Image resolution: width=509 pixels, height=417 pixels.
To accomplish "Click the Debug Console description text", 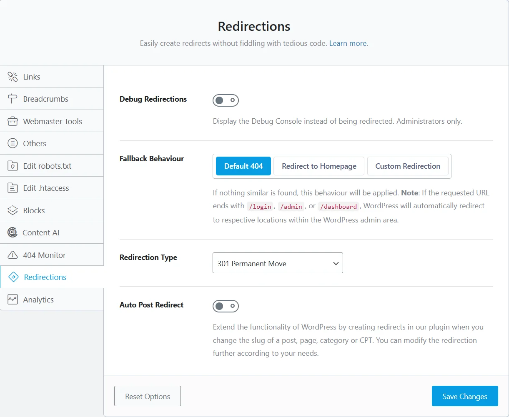I will click(338, 121).
